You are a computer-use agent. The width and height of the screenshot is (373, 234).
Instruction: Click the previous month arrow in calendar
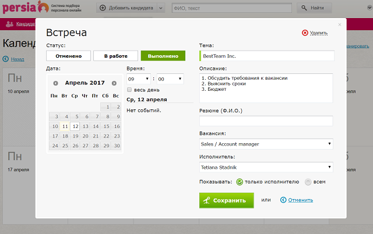point(55,83)
